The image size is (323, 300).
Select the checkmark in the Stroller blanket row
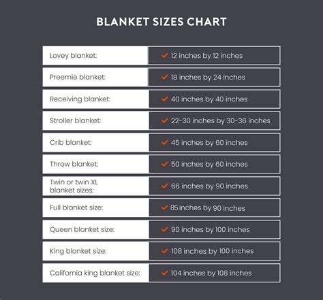tap(164, 120)
